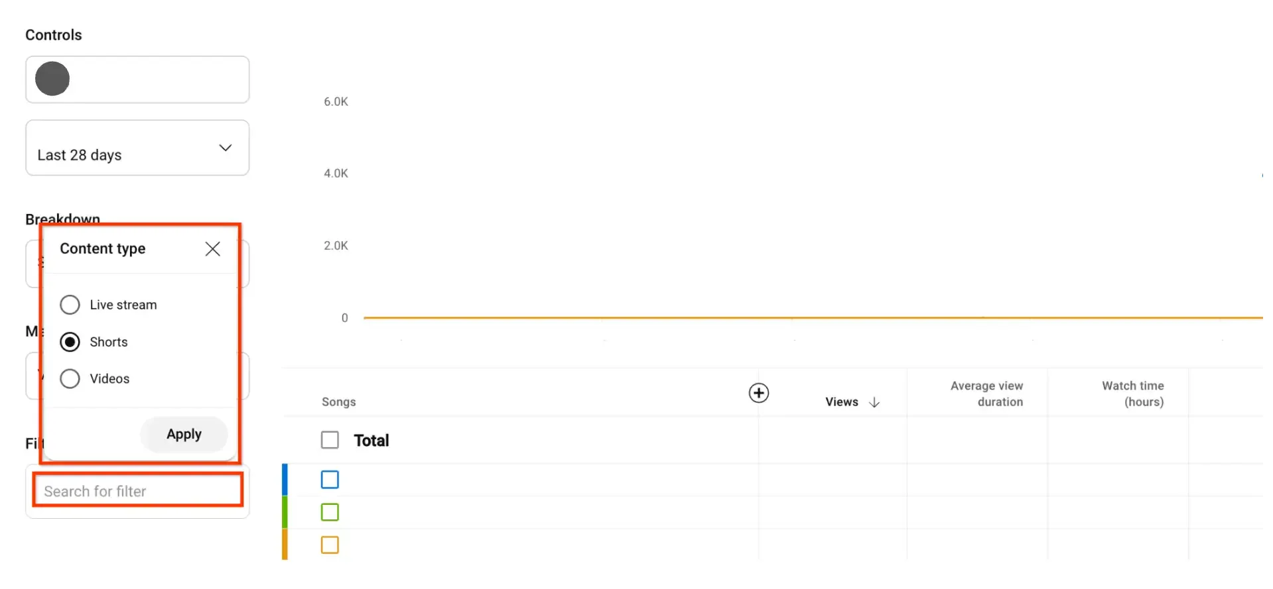Click the Songs column header

pos(338,402)
